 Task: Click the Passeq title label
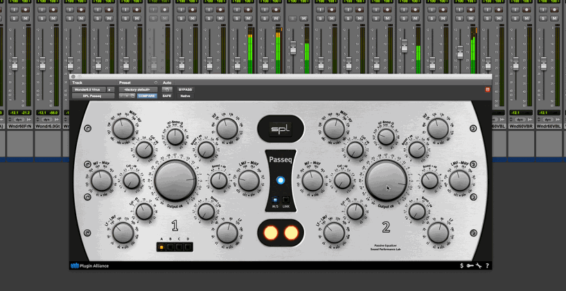[281, 159]
